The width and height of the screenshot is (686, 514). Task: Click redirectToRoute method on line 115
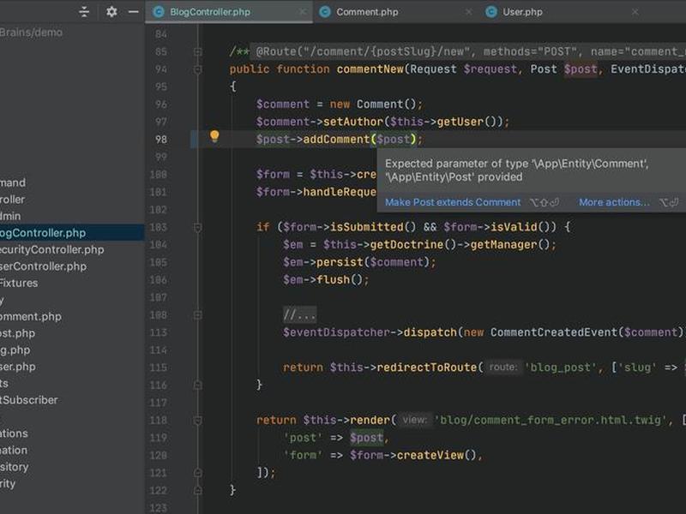427,368
